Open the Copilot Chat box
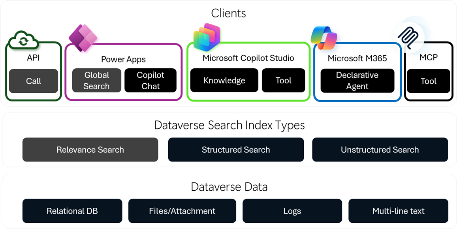Image resolution: width=457 pixels, height=229 pixels. tap(150, 81)
